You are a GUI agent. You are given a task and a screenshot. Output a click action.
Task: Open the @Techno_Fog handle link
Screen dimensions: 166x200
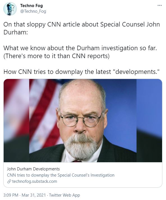[x=33, y=11]
